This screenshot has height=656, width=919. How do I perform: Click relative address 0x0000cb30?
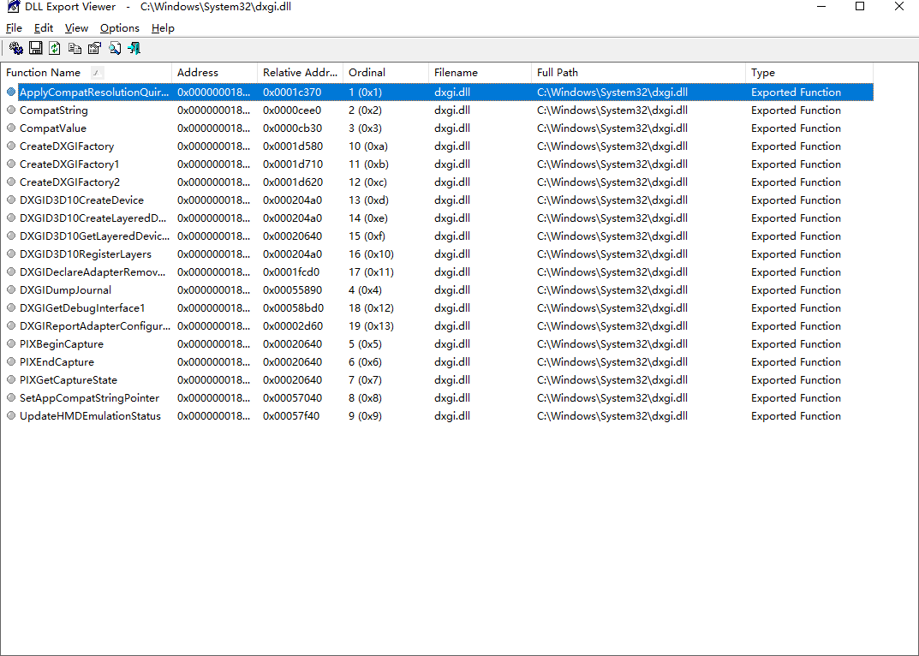click(292, 128)
